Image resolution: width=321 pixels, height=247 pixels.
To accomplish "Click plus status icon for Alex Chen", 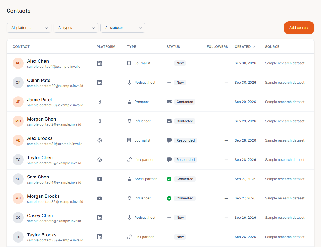I will (169, 63).
